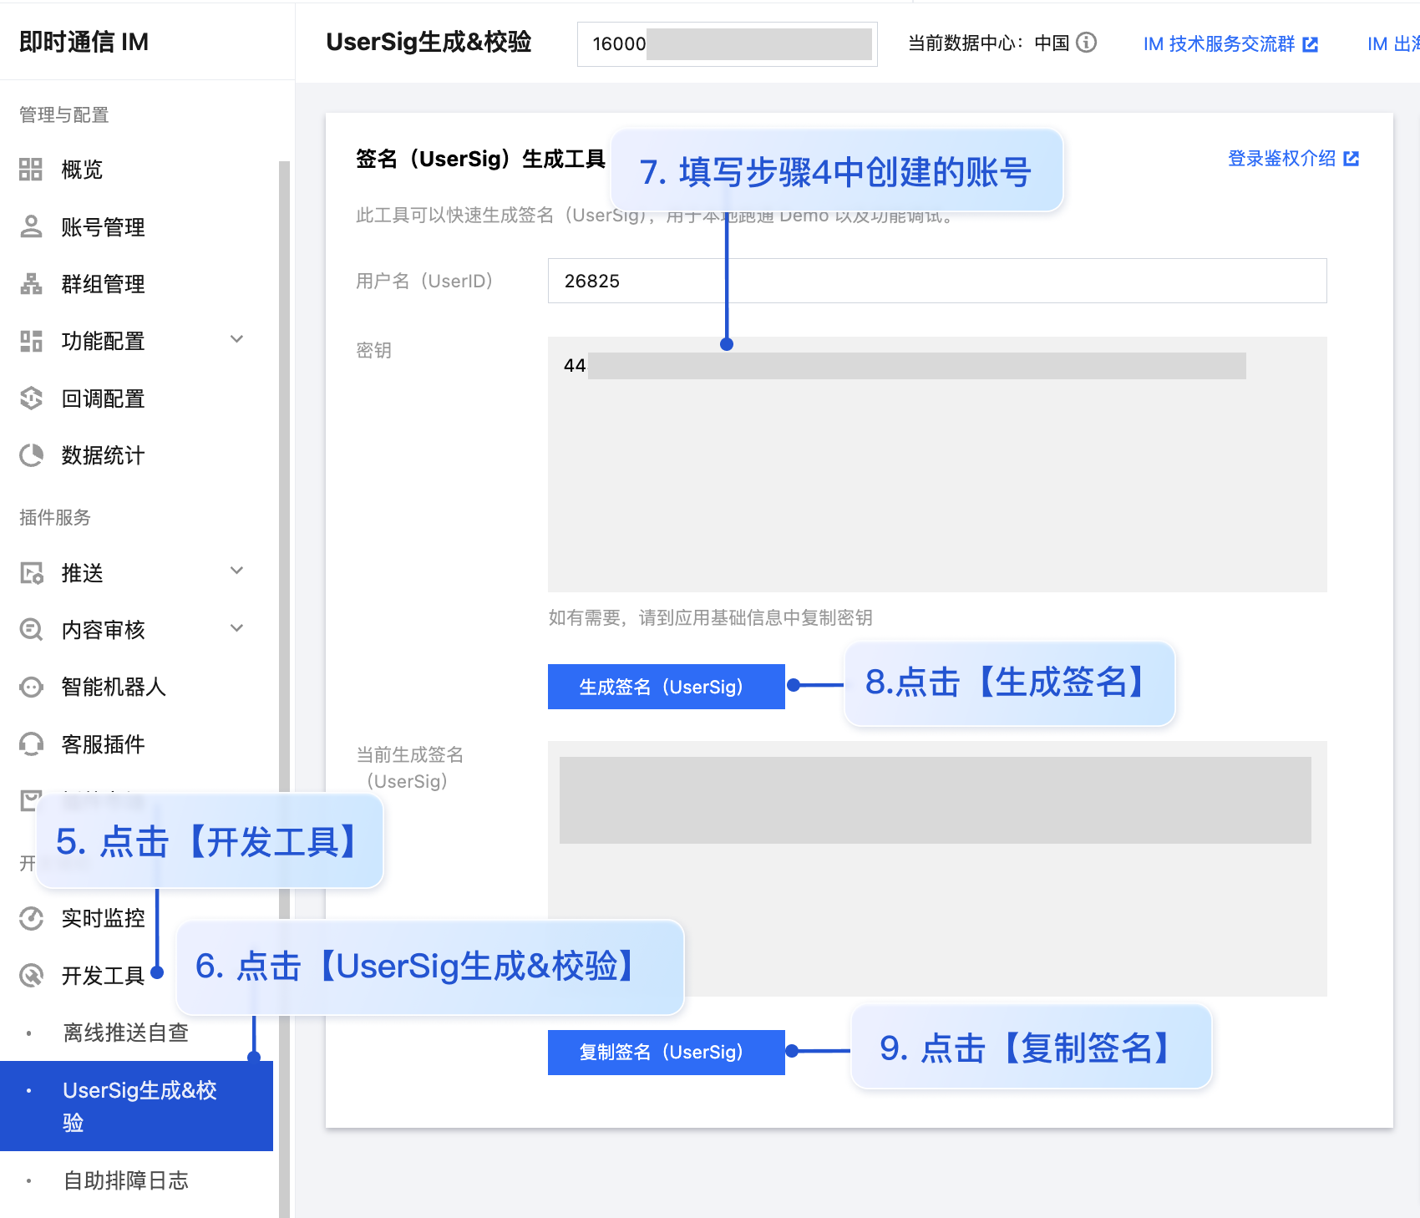Screen dimensions: 1420x1218
Task: Open 账号管理 account management icon
Action: [x=31, y=226]
